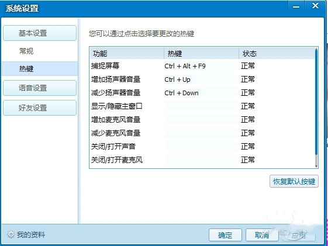Open the 我的资料 link
Screen dimensions: 328x246
31,235
